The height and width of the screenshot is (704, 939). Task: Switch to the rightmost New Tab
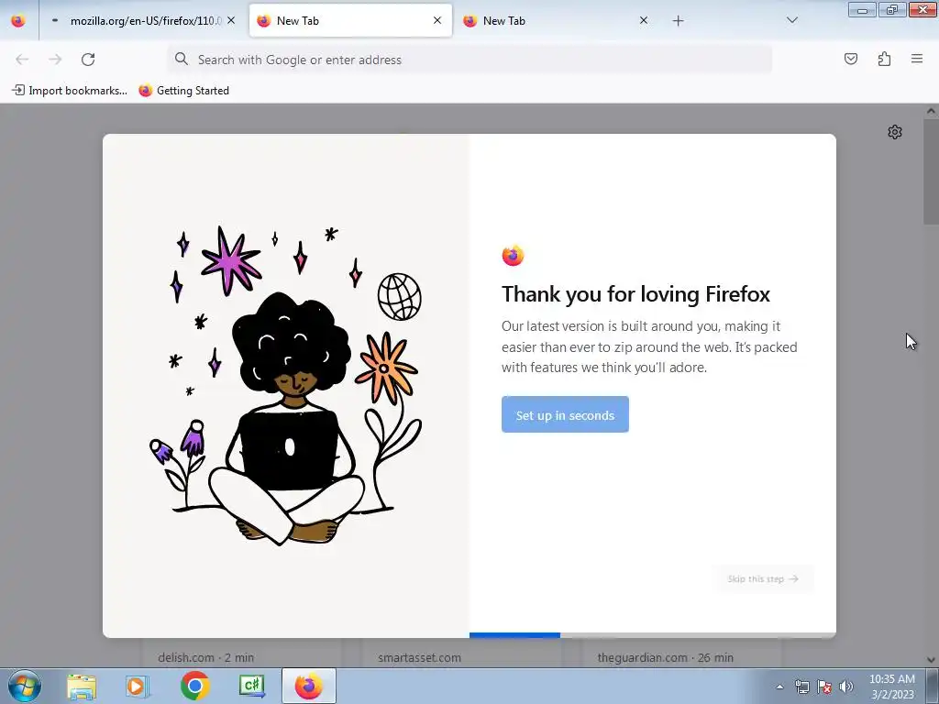tap(556, 21)
